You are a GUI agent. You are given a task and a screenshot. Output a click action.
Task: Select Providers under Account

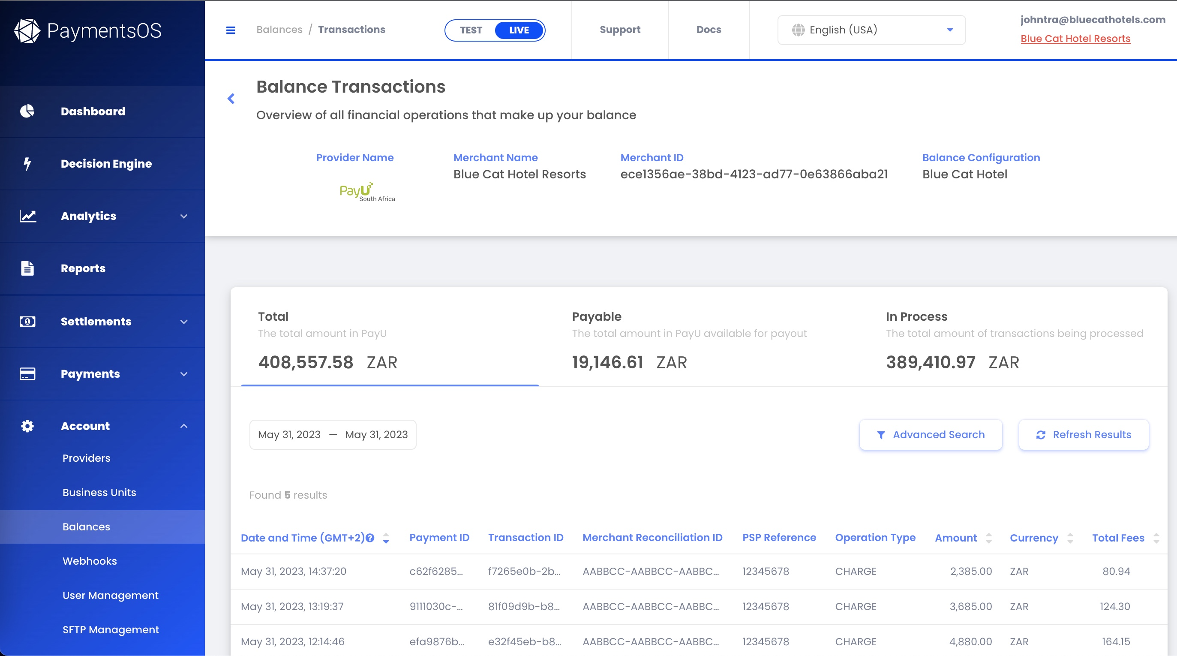(86, 458)
